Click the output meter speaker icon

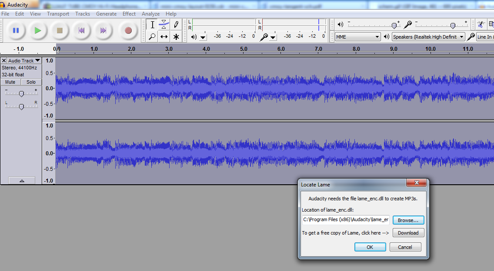[194, 37]
